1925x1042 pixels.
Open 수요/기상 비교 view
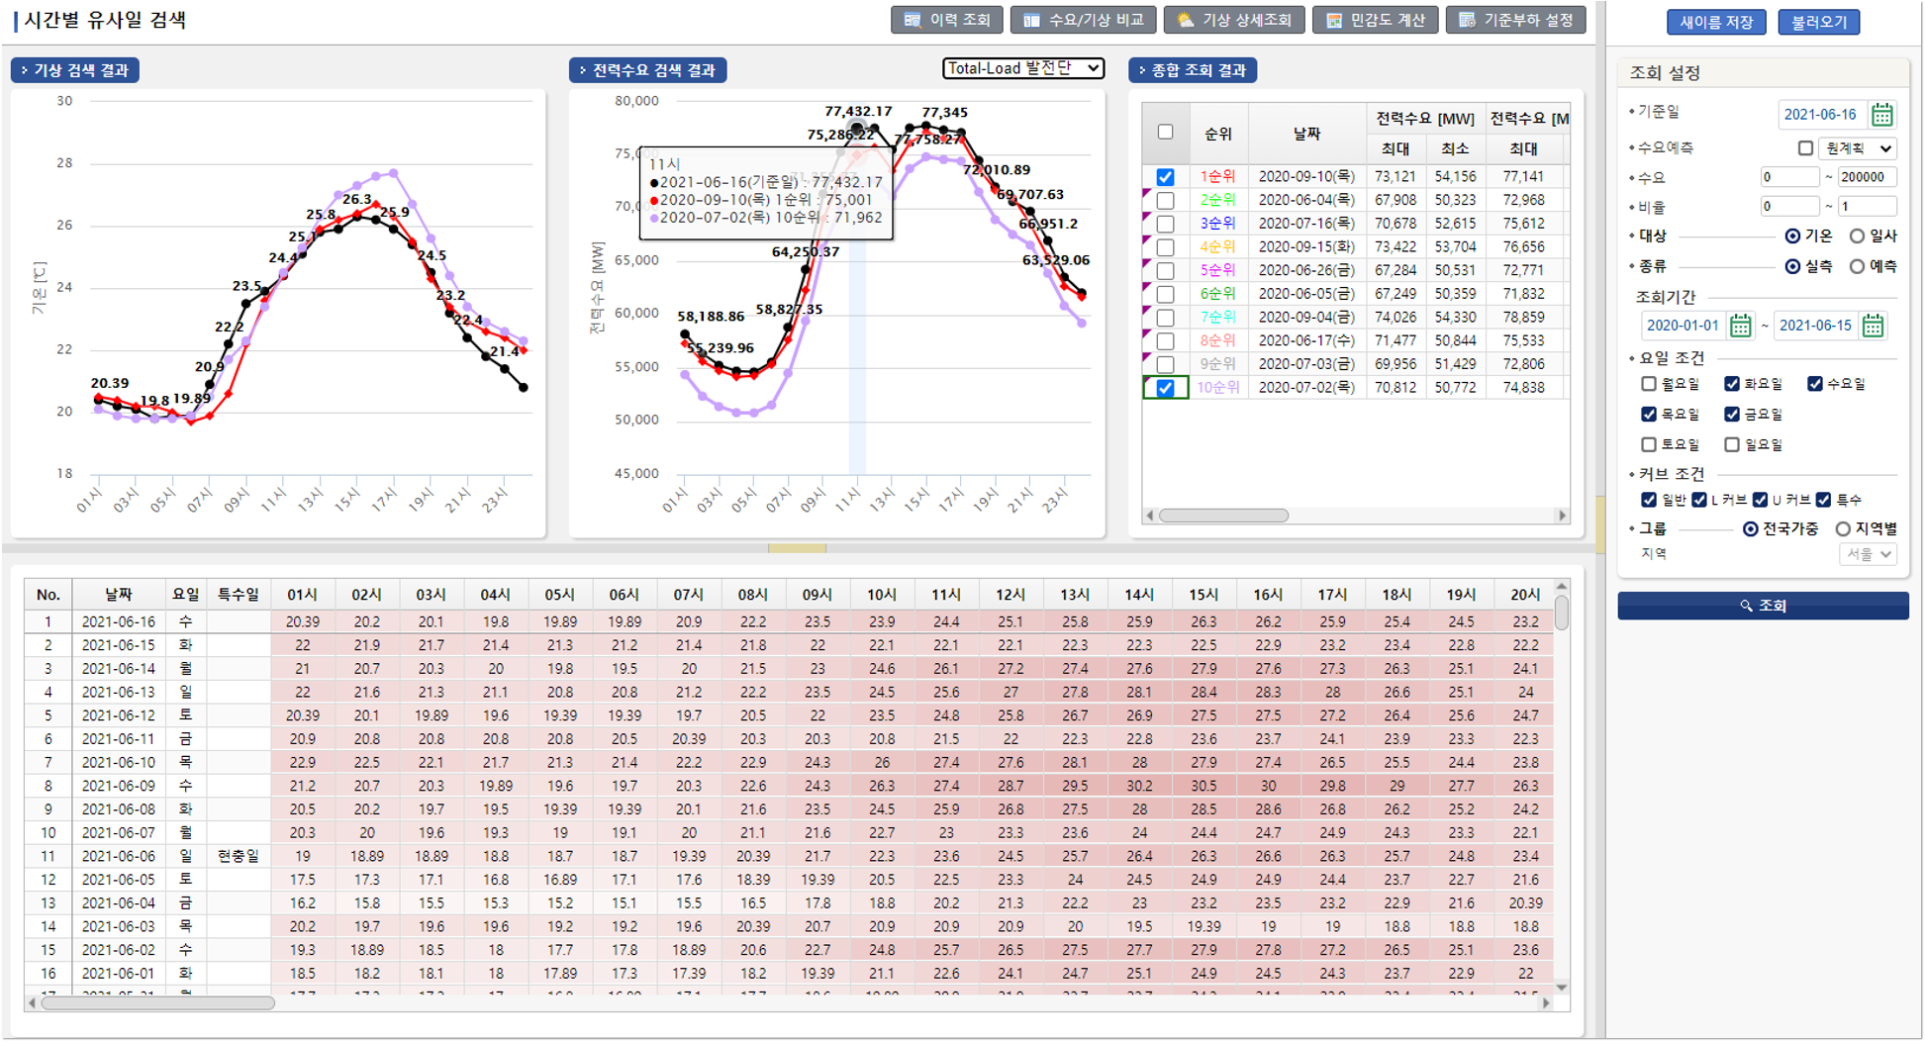[x=1083, y=20]
